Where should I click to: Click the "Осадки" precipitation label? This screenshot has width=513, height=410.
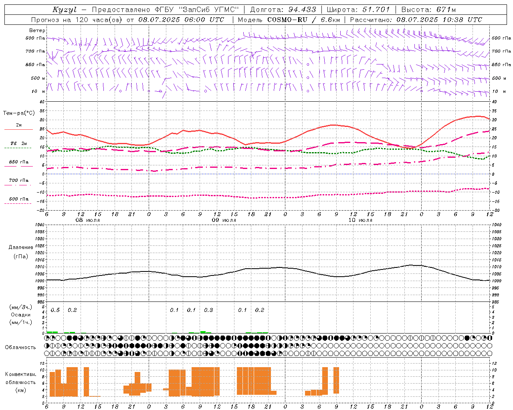tap(21, 315)
